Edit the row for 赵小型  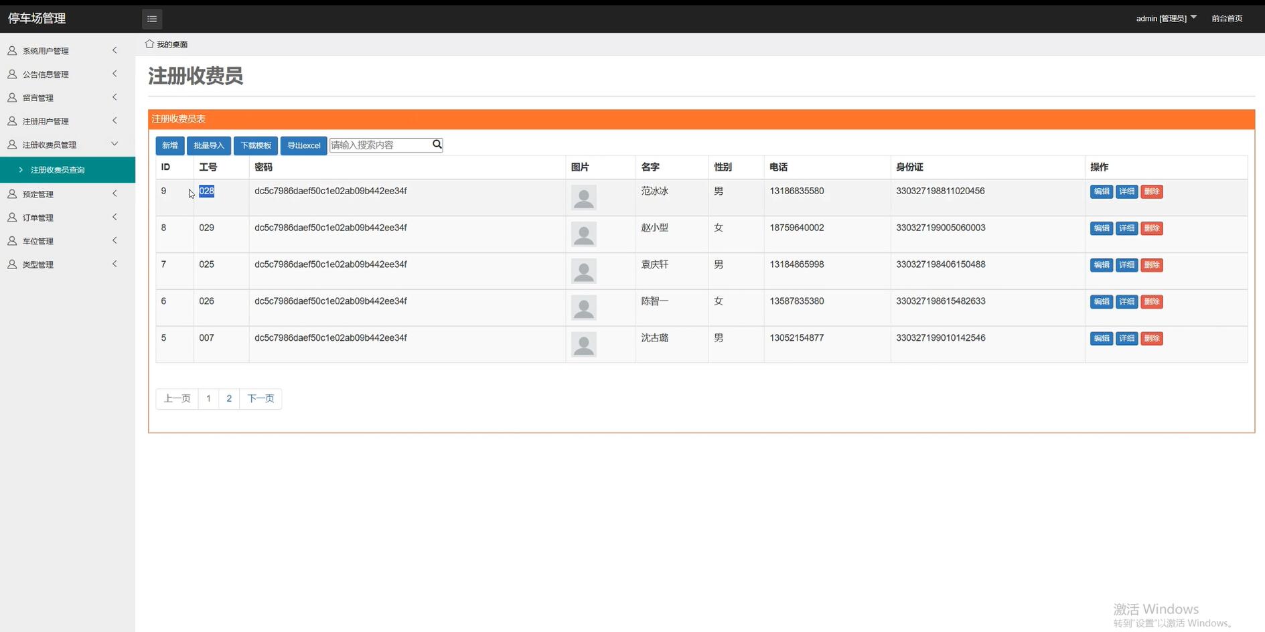[1102, 228]
